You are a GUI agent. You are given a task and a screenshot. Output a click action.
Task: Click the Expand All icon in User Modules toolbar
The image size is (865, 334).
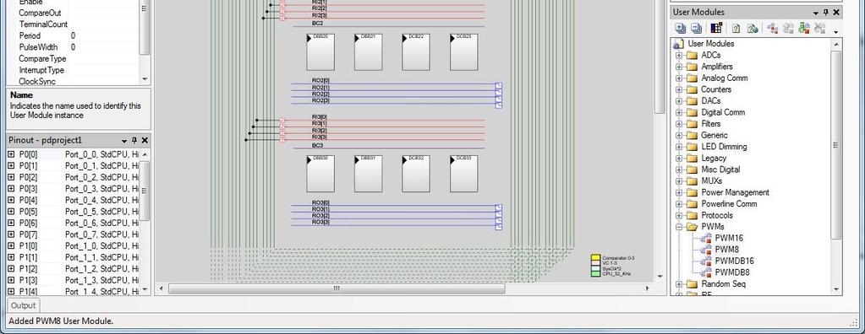[681, 28]
